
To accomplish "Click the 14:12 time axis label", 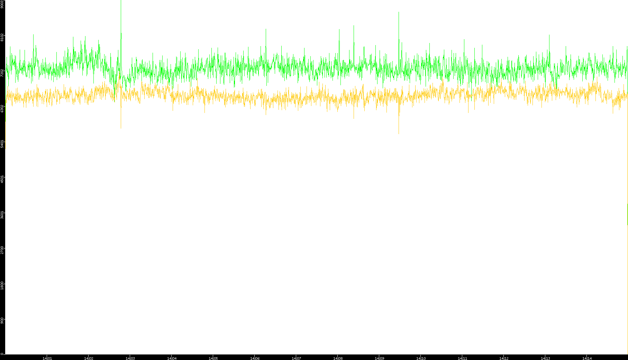I will click(x=504, y=358).
